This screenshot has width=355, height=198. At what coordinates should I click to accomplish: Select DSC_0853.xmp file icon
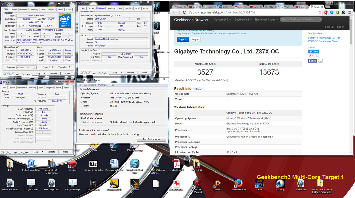pos(73,185)
